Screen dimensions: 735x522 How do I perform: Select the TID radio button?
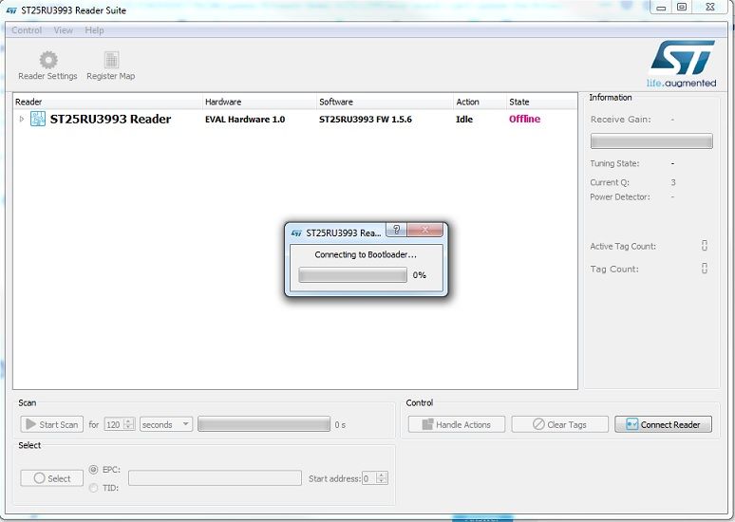(94, 488)
